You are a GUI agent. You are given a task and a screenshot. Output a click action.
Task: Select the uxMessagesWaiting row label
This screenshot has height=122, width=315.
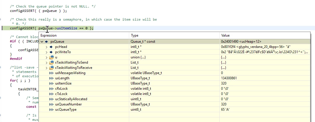pos(70,73)
